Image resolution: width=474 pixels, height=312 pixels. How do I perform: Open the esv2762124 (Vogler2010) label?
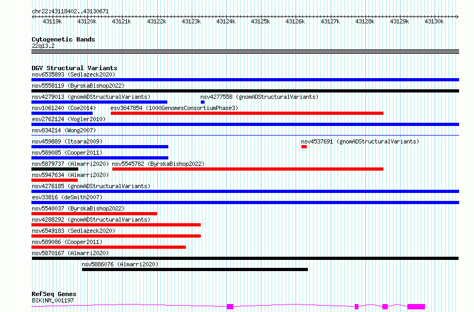[69, 119]
